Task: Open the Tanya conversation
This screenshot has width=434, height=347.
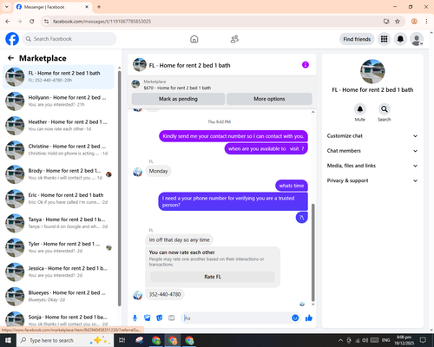Action: tap(59, 223)
